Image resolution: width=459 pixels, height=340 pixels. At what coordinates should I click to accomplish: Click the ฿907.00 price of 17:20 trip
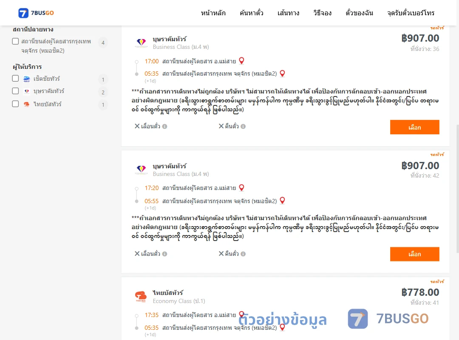tap(420, 165)
